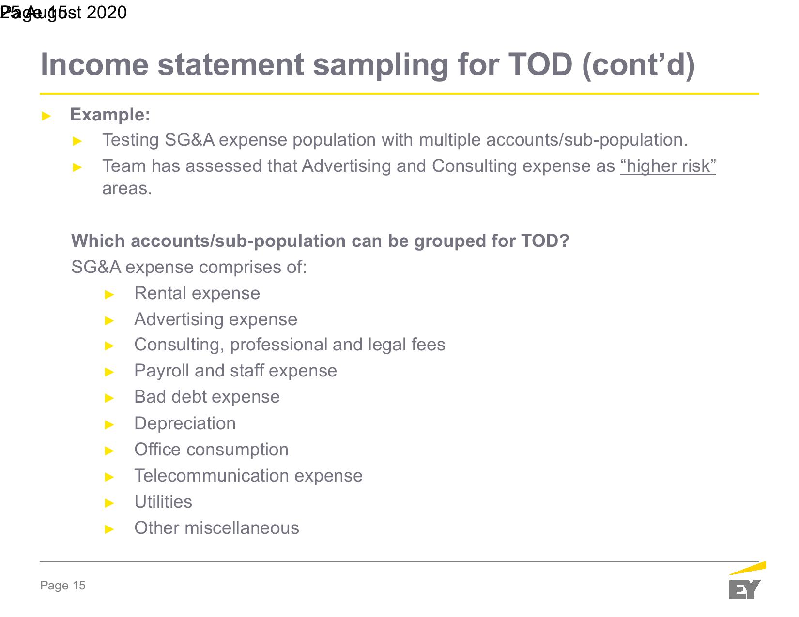Image resolution: width=799 pixels, height=617 pixels.
Task: Click the yellow arrow beside Example
Action: [46, 116]
